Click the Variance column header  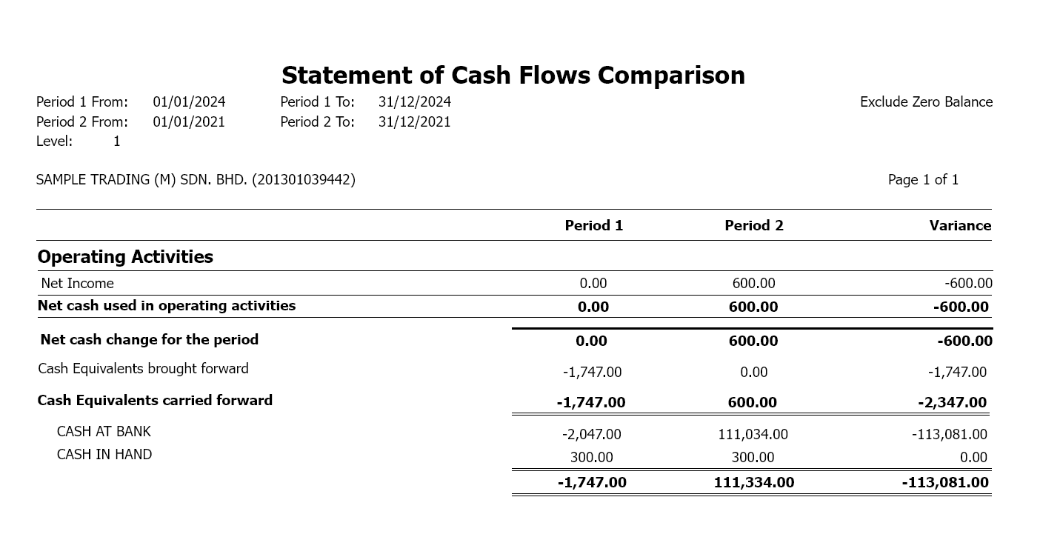[960, 226]
